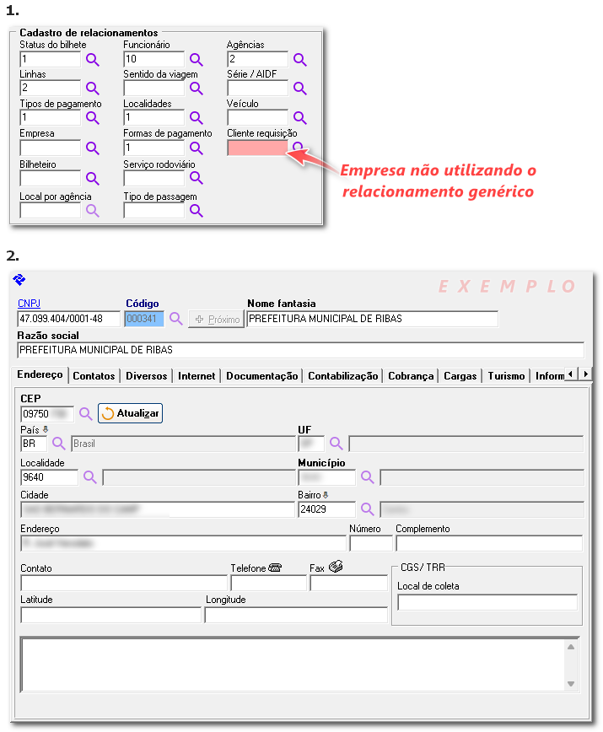Switch to Contabilização tab
603x732 pixels.
343,376
